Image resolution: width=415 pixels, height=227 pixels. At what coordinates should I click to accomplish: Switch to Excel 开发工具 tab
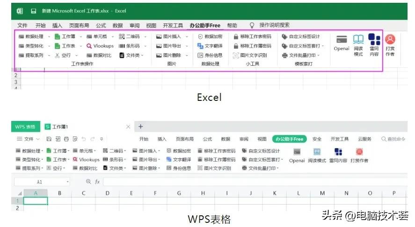pos(173,25)
